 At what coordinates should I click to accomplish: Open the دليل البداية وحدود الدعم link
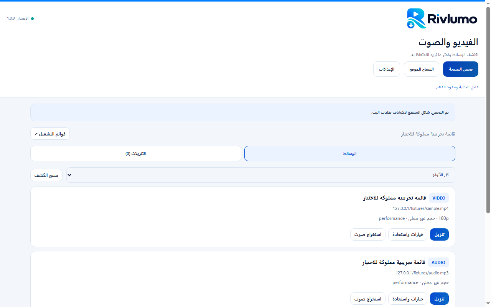457,87
